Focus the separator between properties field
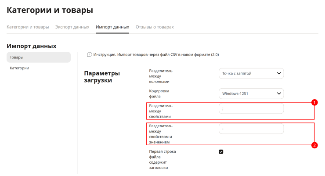Viewport: 325px width, 176px height. [251, 108]
